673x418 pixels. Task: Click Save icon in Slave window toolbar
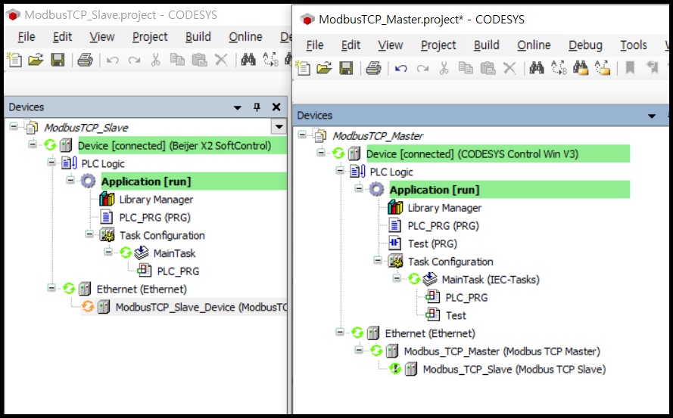(58, 60)
